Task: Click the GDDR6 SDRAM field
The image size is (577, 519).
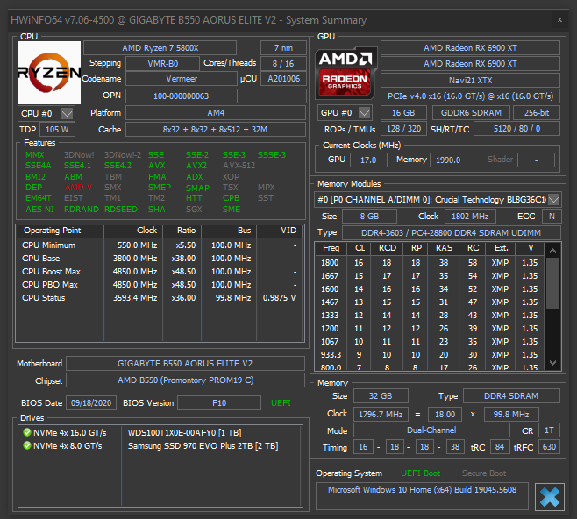Action: coord(471,112)
